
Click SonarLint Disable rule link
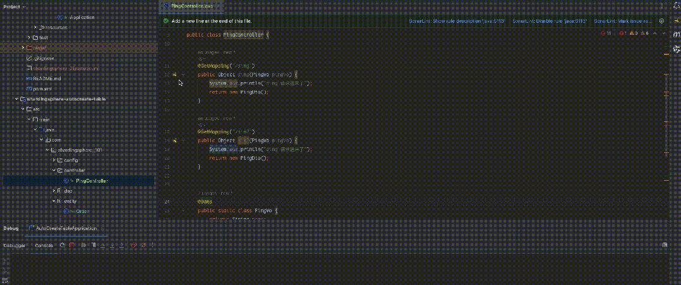pyautogui.click(x=550, y=21)
